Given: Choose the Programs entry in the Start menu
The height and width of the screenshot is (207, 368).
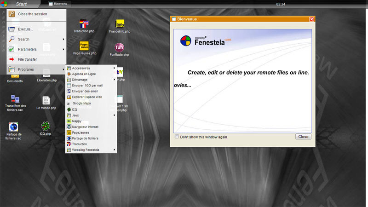Looking at the screenshot, I should pos(36,69).
